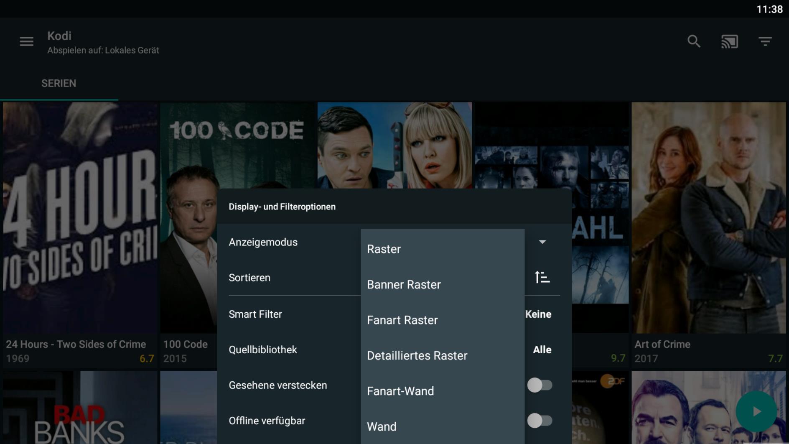Open the search magnifier icon
The width and height of the screenshot is (789, 444).
click(694, 41)
